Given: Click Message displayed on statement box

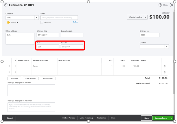Looking at the screenshot, I should pyautogui.click(x=31, y=107).
